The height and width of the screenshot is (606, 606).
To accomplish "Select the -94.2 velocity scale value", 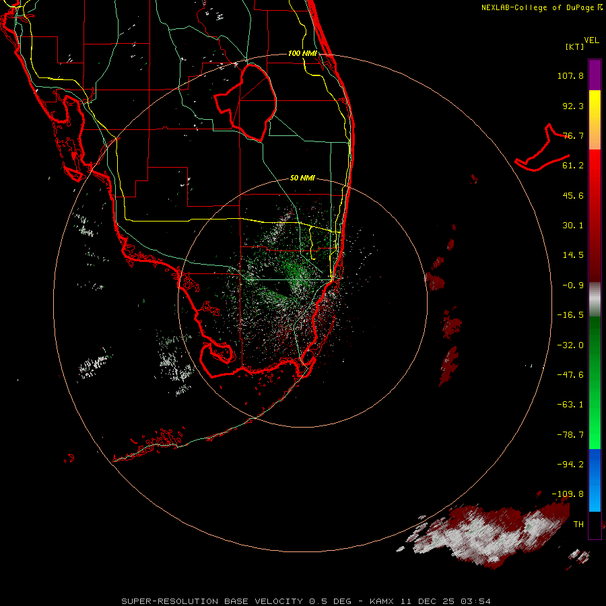I will pos(570,464).
